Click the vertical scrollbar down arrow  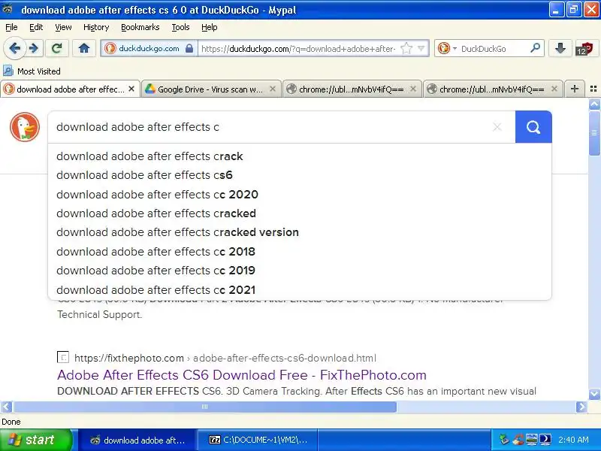click(594, 394)
